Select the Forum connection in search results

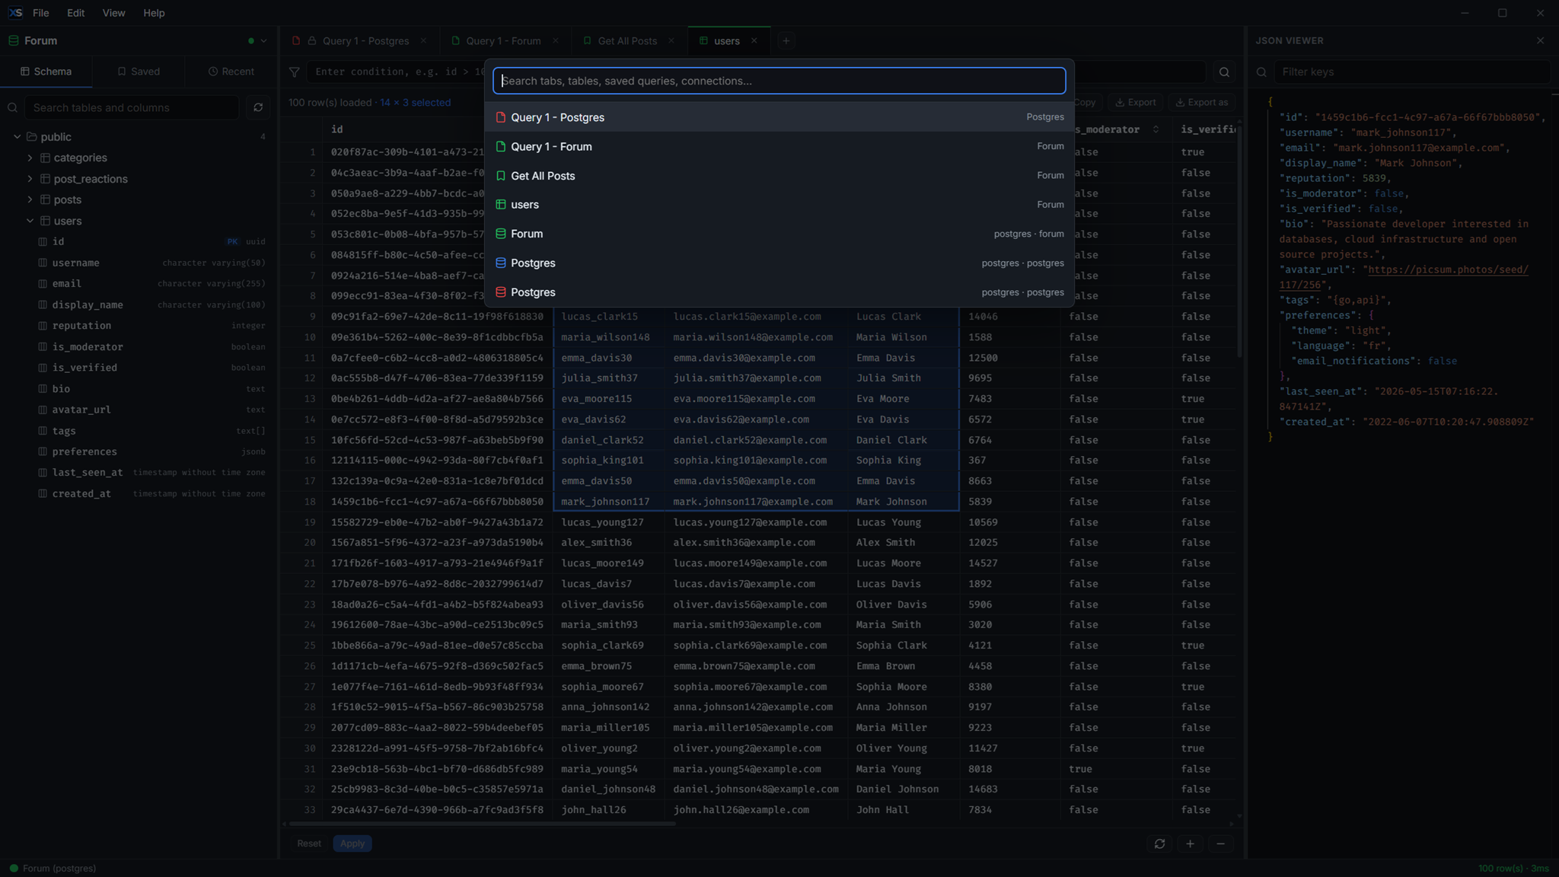pos(779,234)
